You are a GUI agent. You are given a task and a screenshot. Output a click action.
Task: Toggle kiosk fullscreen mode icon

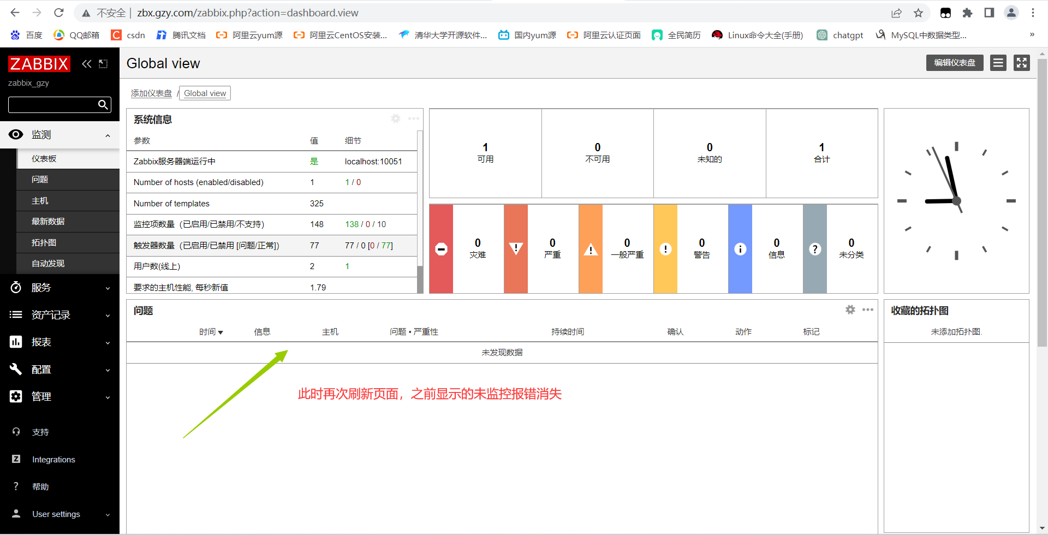point(1022,63)
